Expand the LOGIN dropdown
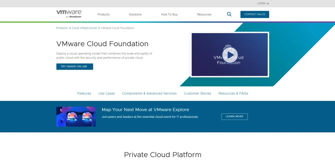 pyautogui.click(x=263, y=3)
